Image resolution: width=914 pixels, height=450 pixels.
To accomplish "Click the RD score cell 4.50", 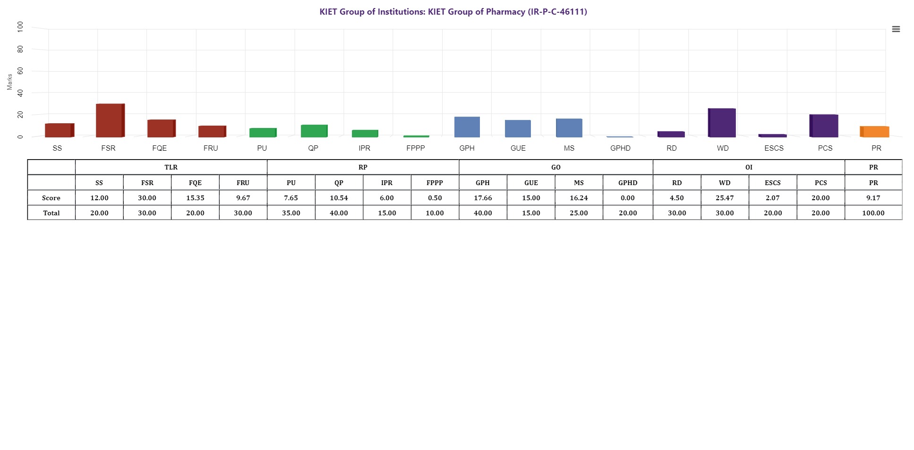I will (x=677, y=198).
